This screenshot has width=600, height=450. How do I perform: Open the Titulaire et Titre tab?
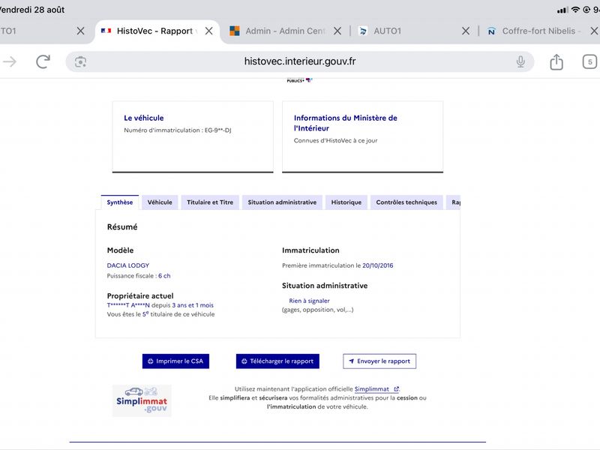pyautogui.click(x=210, y=202)
